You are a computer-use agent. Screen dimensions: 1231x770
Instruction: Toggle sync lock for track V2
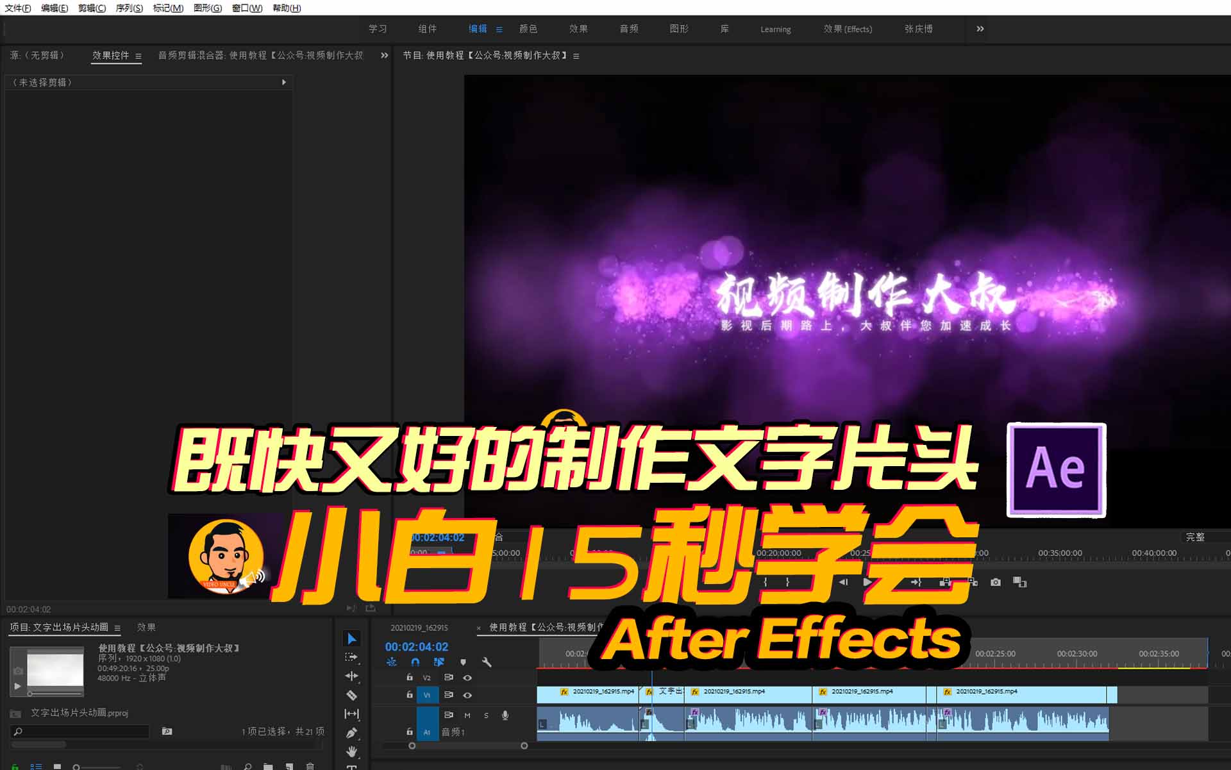(x=449, y=677)
